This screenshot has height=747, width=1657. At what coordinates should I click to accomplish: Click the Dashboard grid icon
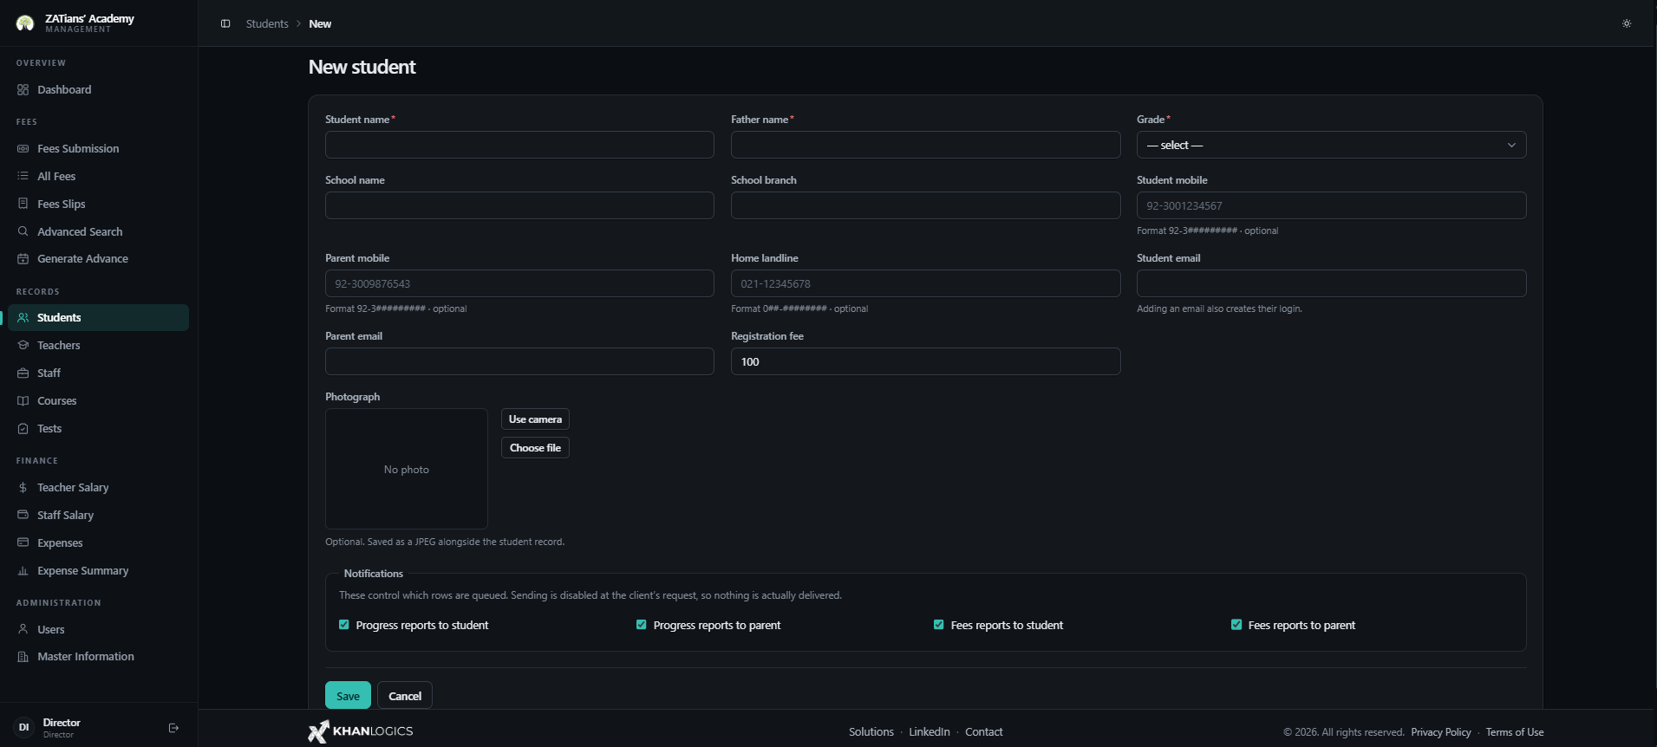(x=23, y=89)
